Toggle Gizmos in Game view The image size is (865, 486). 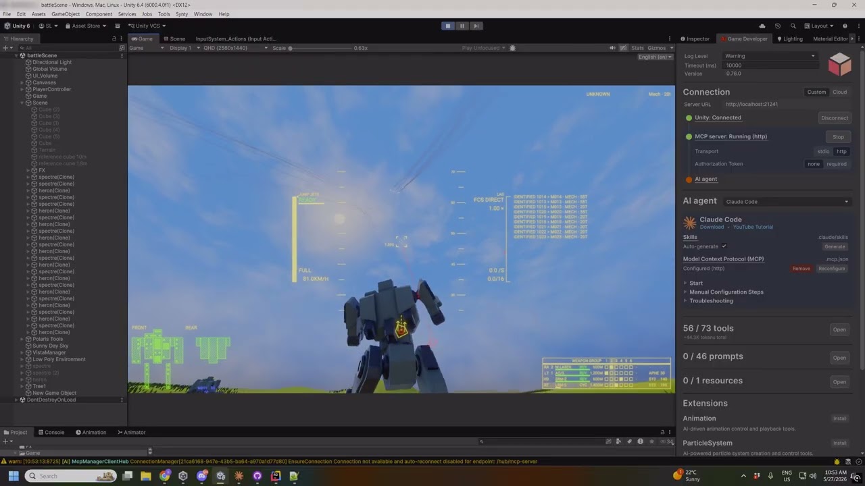tap(656, 48)
